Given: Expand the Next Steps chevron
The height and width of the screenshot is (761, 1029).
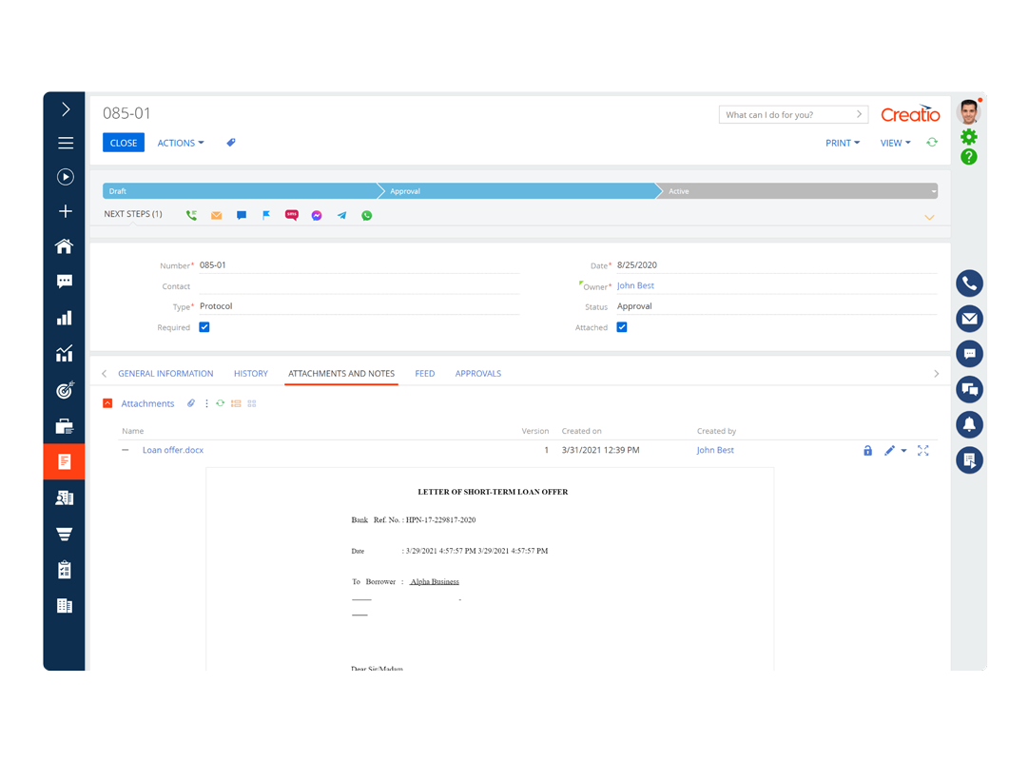Looking at the screenshot, I should (x=929, y=218).
